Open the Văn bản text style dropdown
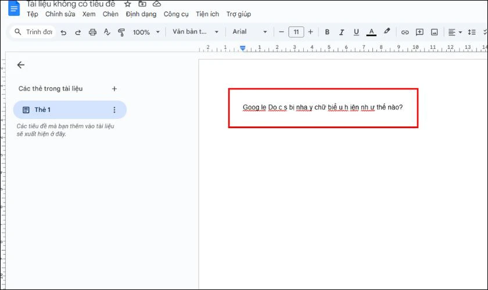This screenshot has height=290, width=488. [195, 32]
